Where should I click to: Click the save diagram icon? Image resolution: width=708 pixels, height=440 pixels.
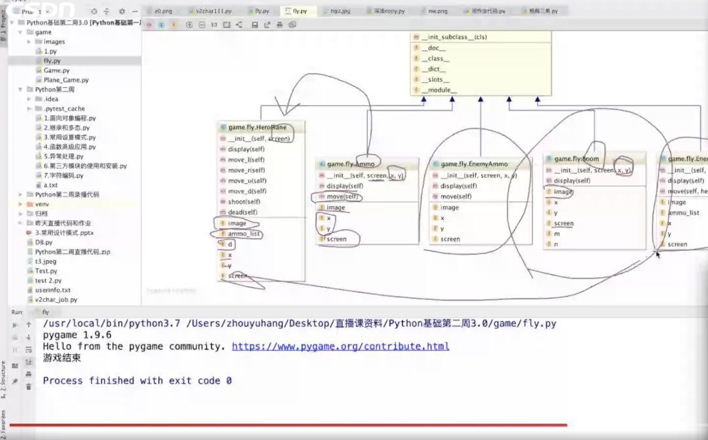[255, 25]
